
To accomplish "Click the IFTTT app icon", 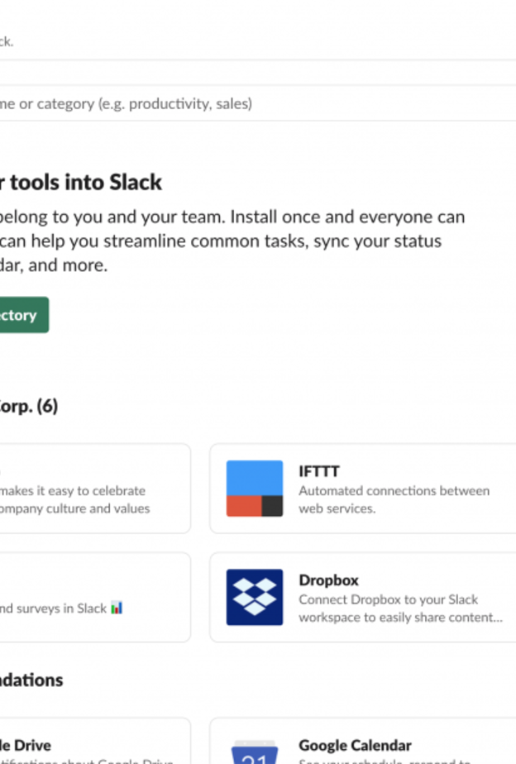I will coord(253,488).
